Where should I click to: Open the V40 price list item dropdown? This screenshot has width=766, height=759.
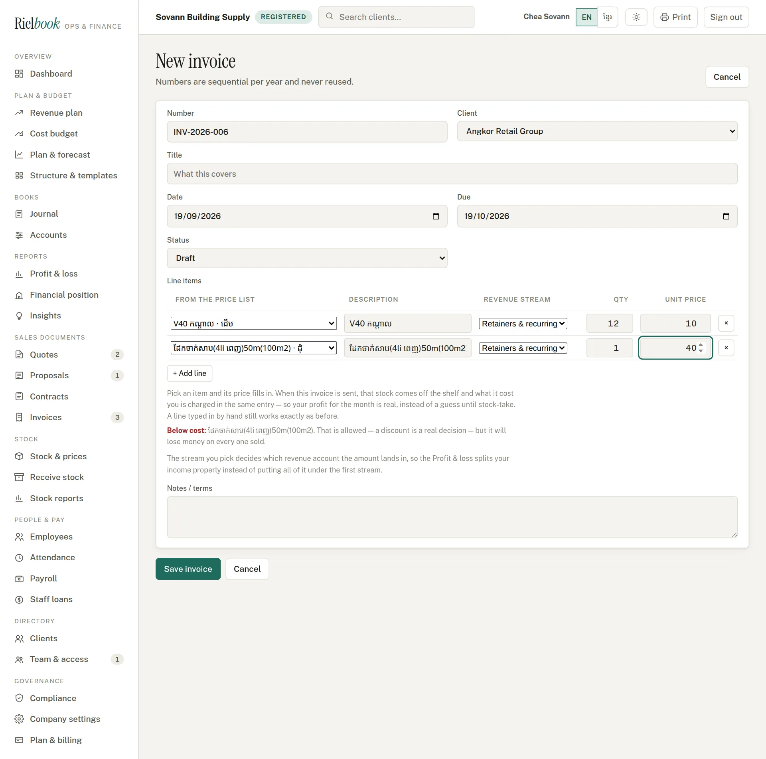click(254, 324)
